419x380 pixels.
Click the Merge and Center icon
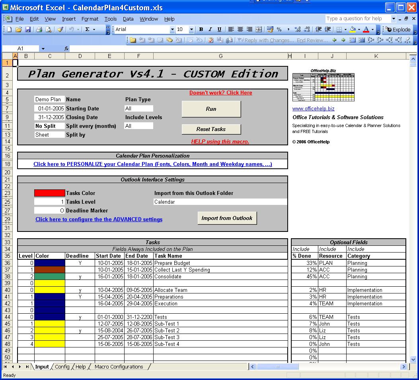point(259,29)
